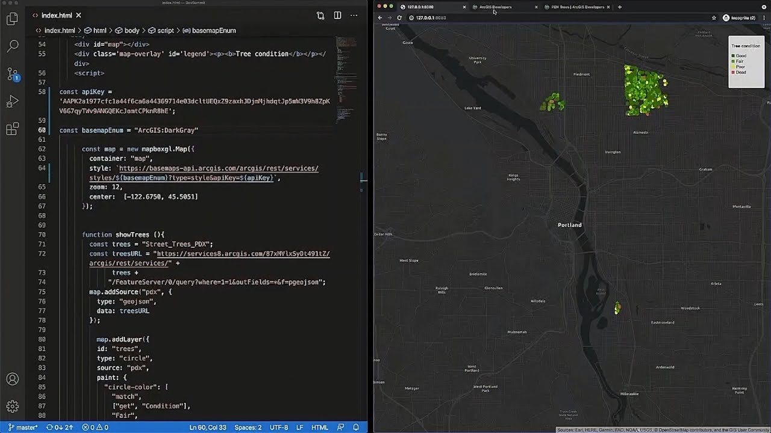Click code line number 60

coord(42,130)
